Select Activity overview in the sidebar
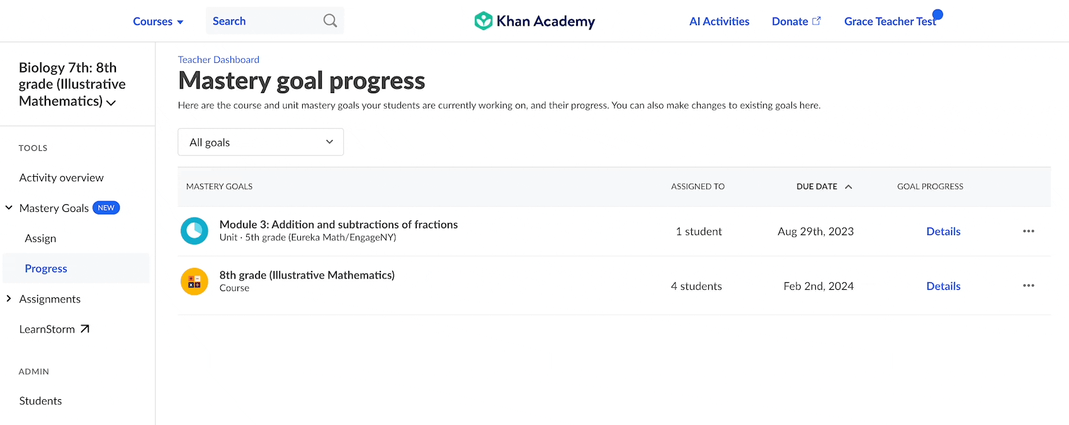 (x=61, y=177)
